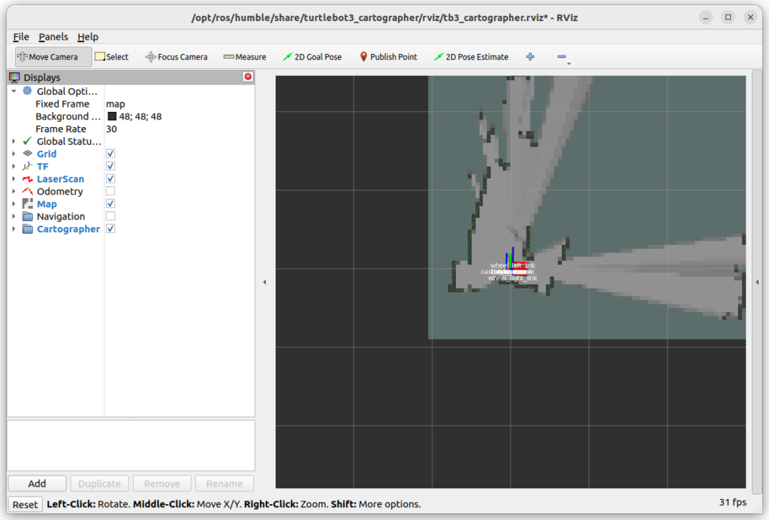The height and width of the screenshot is (520, 769).
Task: Expand the Odometry display properties
Action: point(14,192)
